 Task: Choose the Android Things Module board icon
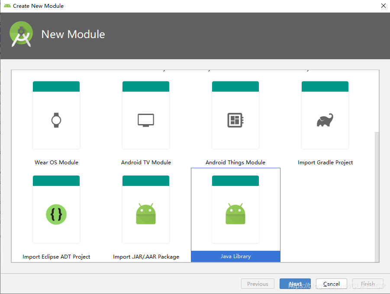(x=235, y=120)
